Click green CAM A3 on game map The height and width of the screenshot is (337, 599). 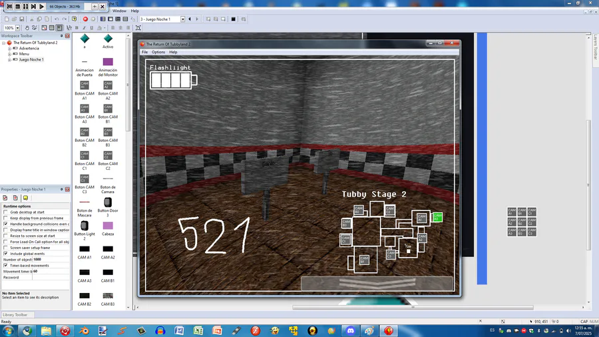pos(437,217)
